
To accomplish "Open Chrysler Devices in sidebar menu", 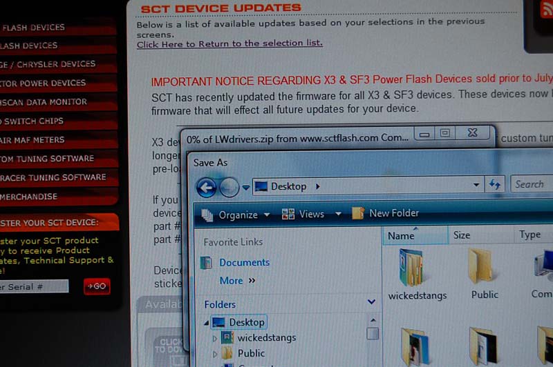I will (58, 63).
